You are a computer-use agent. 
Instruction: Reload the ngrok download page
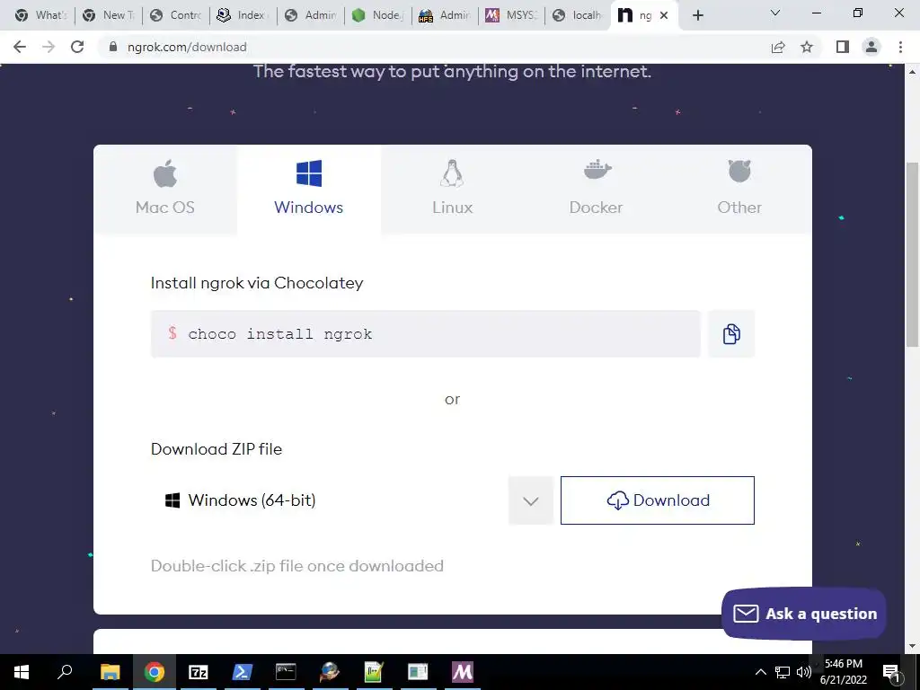click(77, 47)
